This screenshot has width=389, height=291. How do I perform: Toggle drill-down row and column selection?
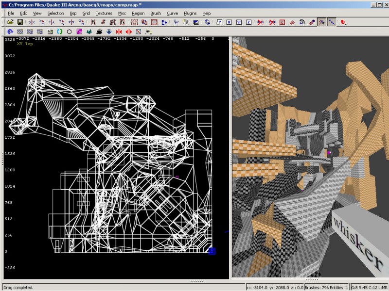[332, 22]
